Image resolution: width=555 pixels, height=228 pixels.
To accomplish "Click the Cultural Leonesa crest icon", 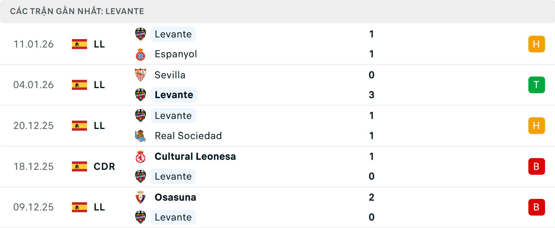I will (140, 157).
